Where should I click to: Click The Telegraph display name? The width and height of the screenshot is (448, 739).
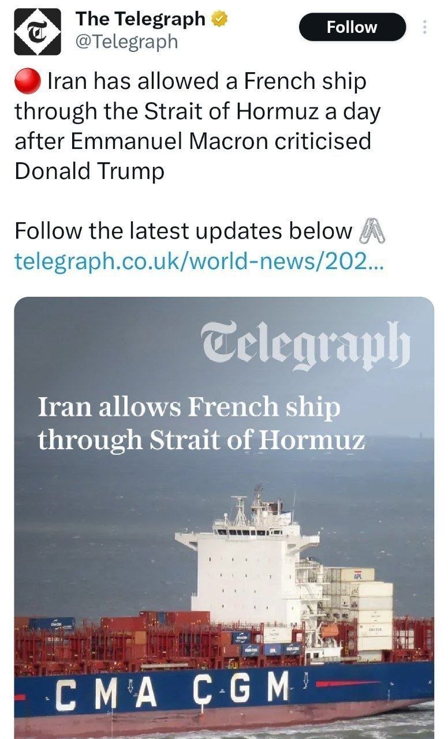point(140,19)
